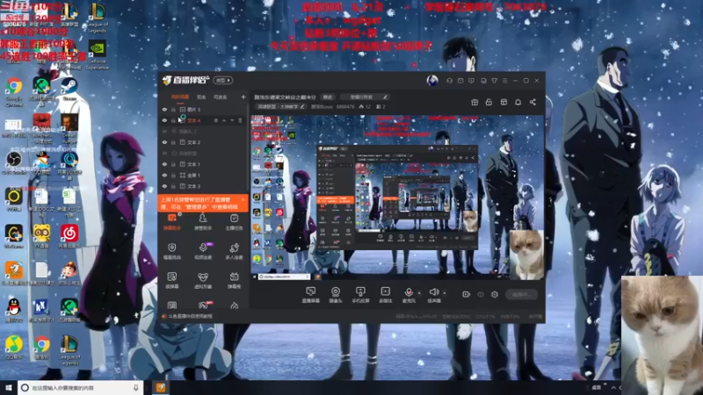703x395 pixels.
Task: Open the 视频连麦 tool
Action: [203, 251]
